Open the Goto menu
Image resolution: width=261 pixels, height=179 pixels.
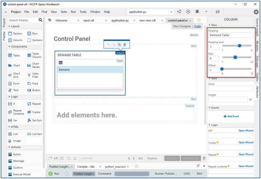pyautogui.click(x=64, y=12)
